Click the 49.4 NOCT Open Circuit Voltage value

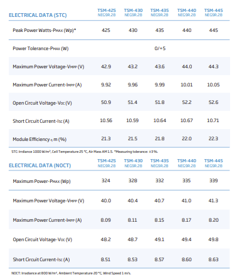(186, 239)
